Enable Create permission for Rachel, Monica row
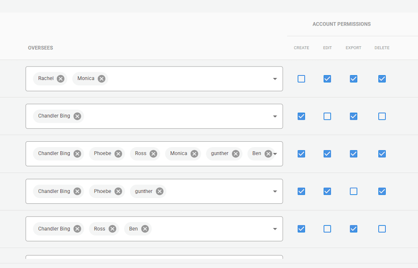418x268 pixels. (x=301, y=79)
